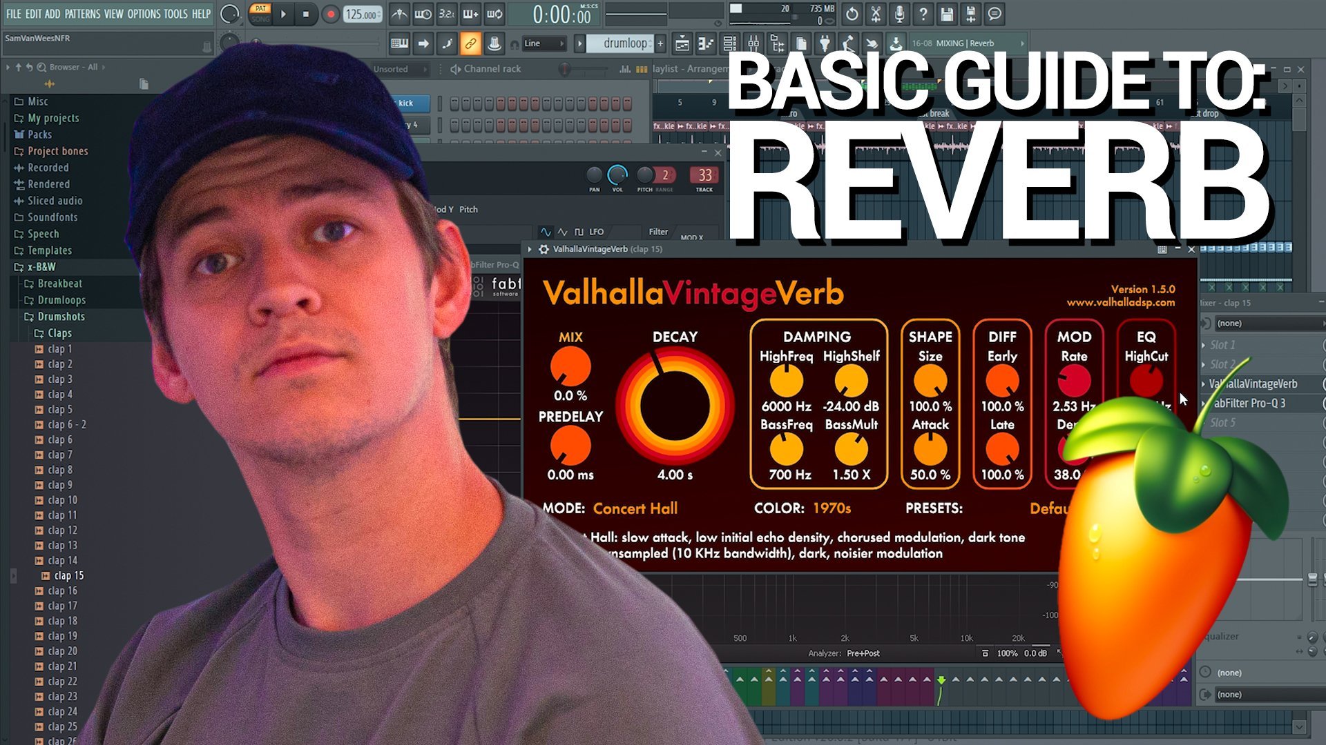Click the BPM tempo input field
Screen dimensions: 1326x745
361,14
